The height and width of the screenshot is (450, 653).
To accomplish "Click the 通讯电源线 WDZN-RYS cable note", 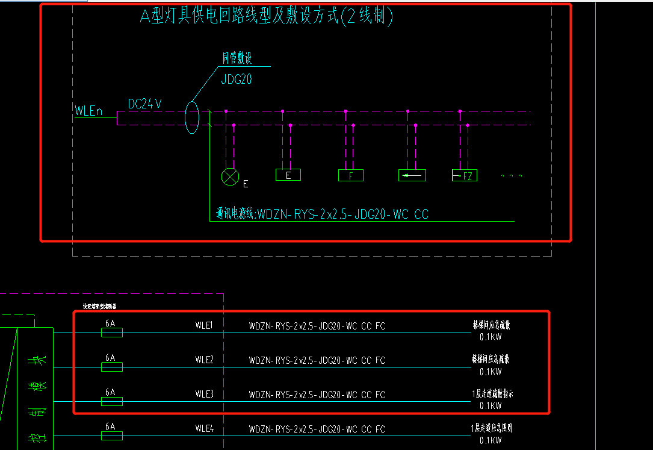I will pos(323,214).
